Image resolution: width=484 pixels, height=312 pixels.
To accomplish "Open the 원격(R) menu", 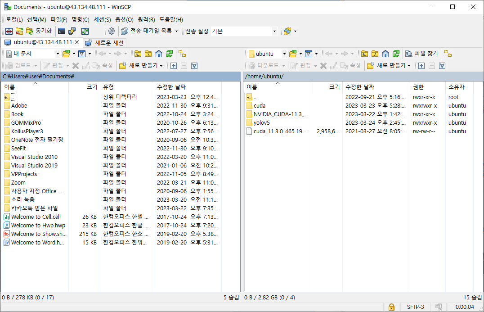I will pos(146,19).
